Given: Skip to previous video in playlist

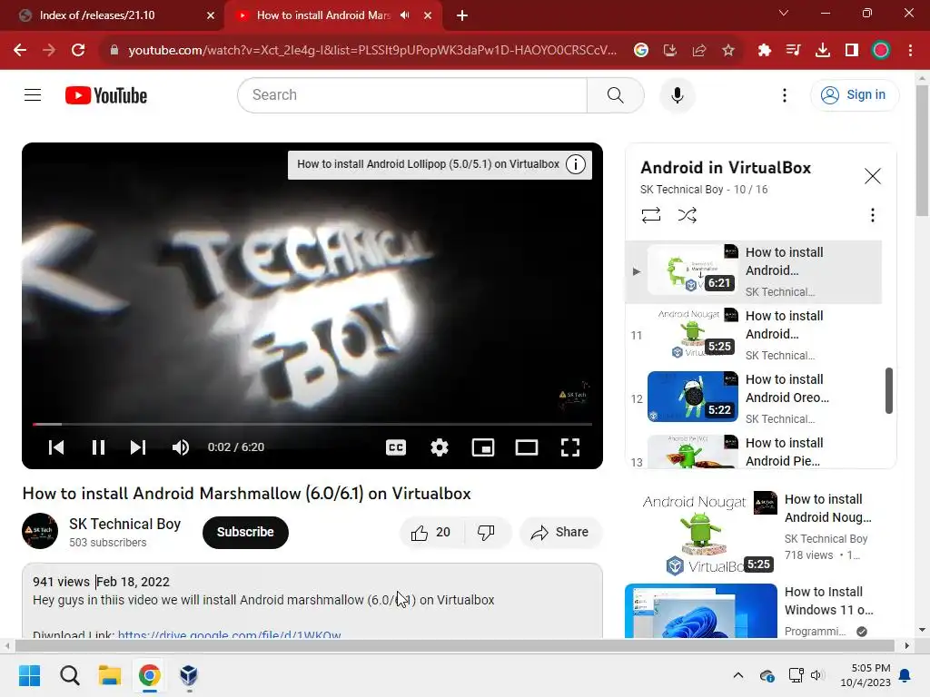Looking at the screenshot, I should (x=56, y=447).
